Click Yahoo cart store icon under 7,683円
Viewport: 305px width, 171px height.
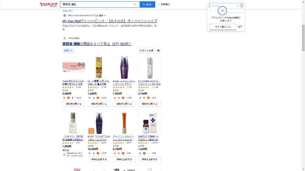click(x=119, y=98)
